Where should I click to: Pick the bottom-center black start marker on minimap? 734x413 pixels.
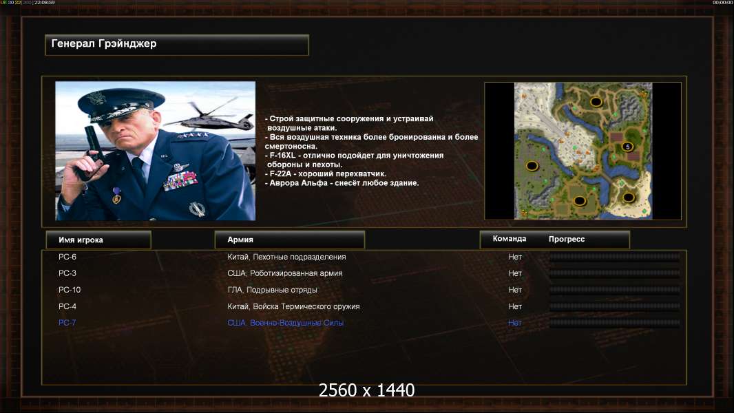coord(580,201)
